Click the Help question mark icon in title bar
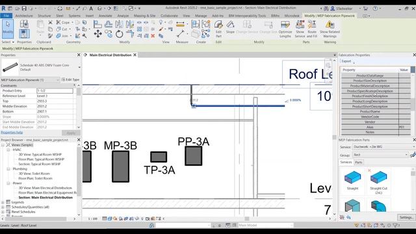416x234 pixels. coord(375,8)
